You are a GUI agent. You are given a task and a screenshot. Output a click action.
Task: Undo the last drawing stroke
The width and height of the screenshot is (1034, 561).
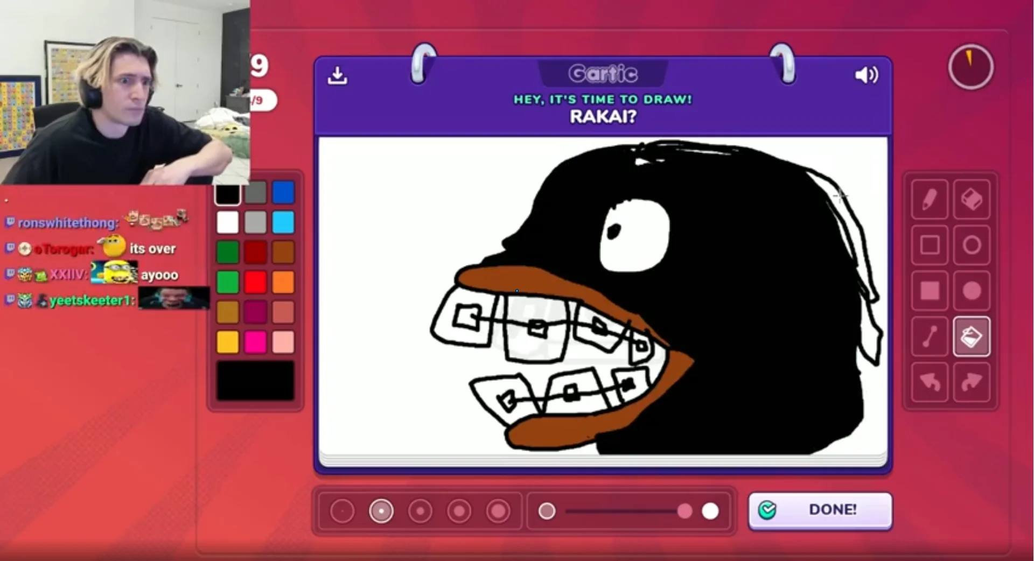pyautogui.click(x=930, y=382)
